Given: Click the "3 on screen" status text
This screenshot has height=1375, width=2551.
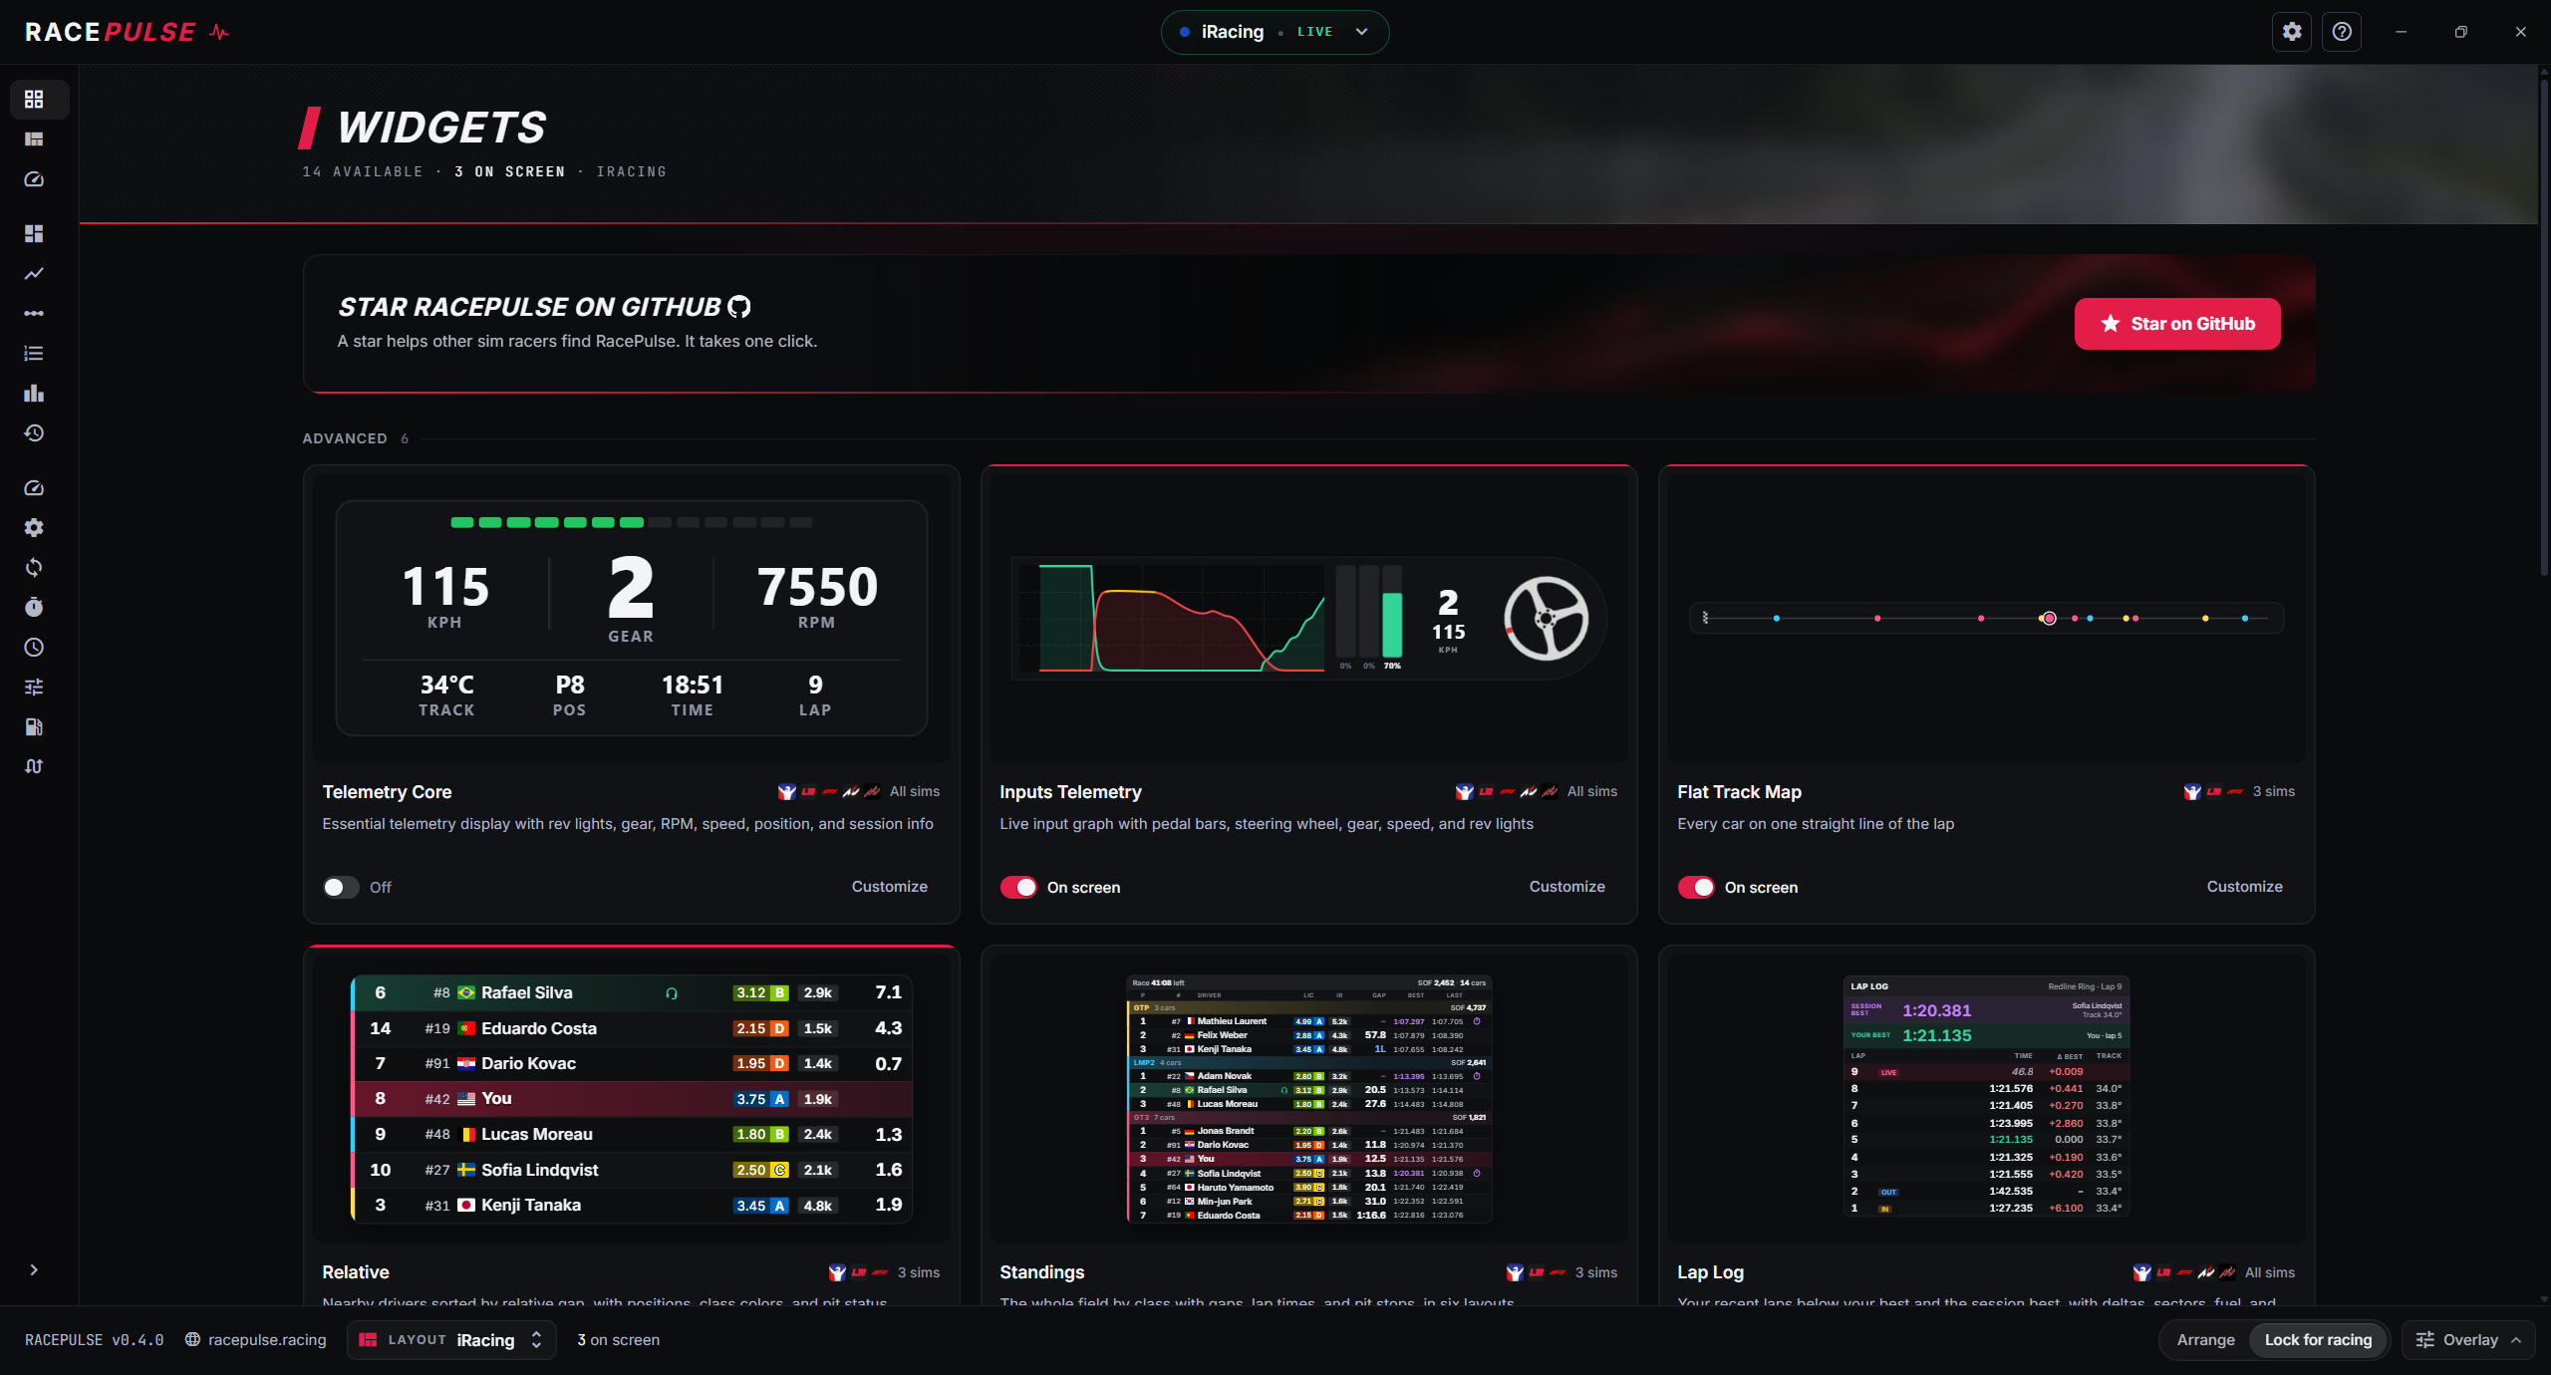Looking at the screenshot, I should [618, 1340].
